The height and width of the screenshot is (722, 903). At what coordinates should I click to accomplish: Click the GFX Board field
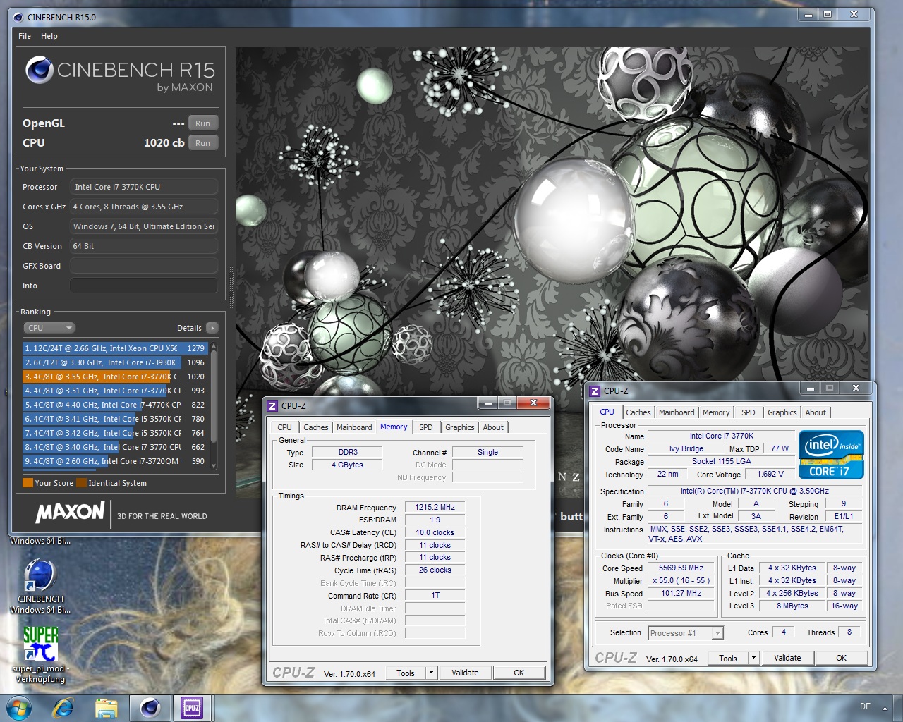pyautogui.click(x=143, y=266)
